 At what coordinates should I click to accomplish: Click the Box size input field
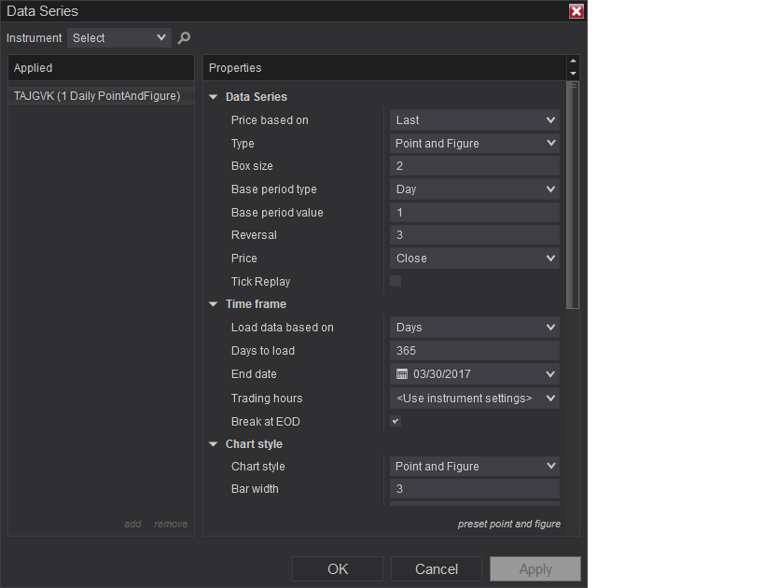coord(474,166)
